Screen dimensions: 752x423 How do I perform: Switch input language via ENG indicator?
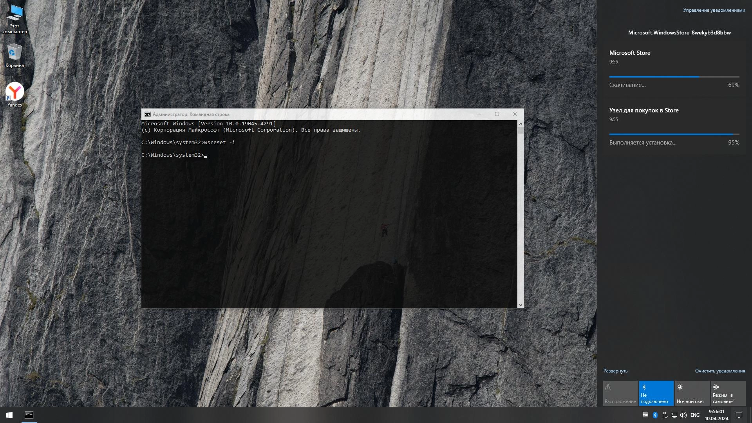click(x=695, y=415)
